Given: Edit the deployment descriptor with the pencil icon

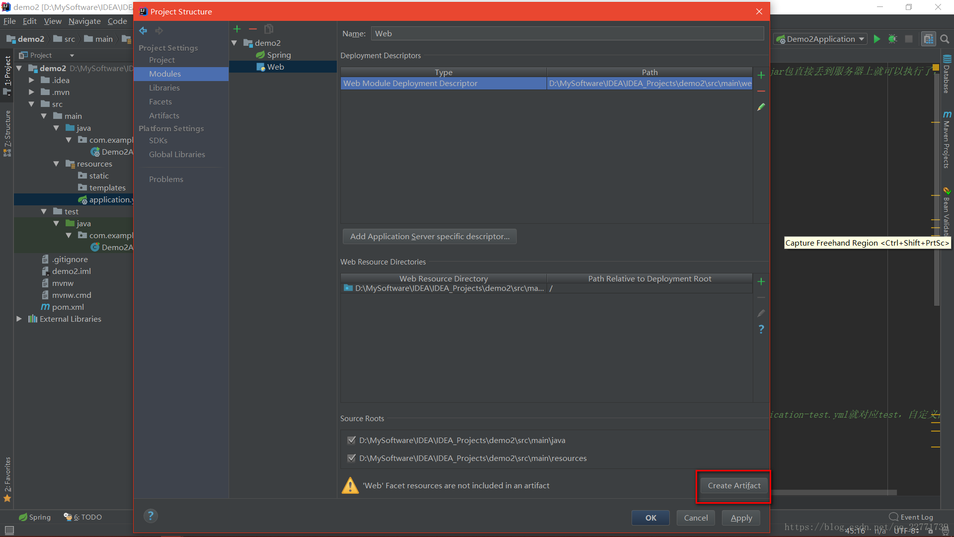Looking at the screenshot, I should coord(761,107).
